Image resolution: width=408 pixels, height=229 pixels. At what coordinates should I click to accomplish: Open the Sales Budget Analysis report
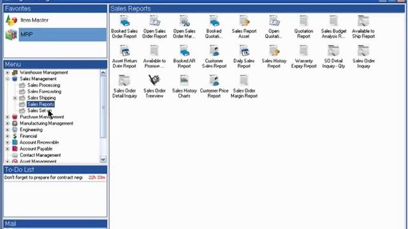click(333, 27)
